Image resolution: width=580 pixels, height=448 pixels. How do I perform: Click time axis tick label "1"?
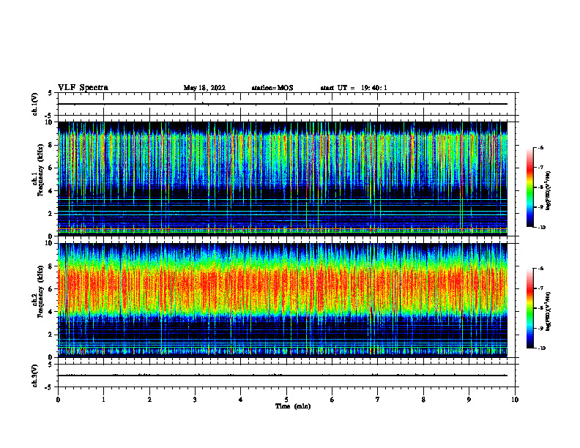103,400
